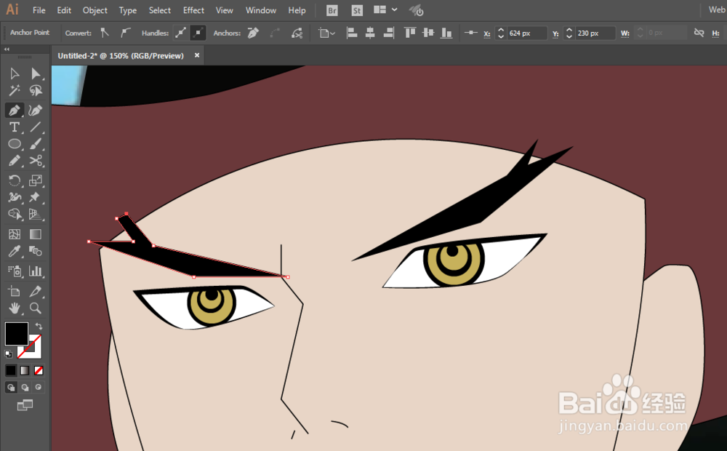This screenshot has height=451, width=727.
Task: Open Adobe Stock via St icon
Action: pos(356,10)
